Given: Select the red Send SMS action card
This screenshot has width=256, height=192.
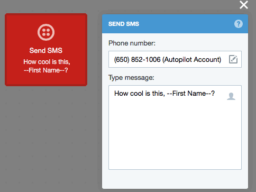Looking at the screenshot, I should (46, 50).
